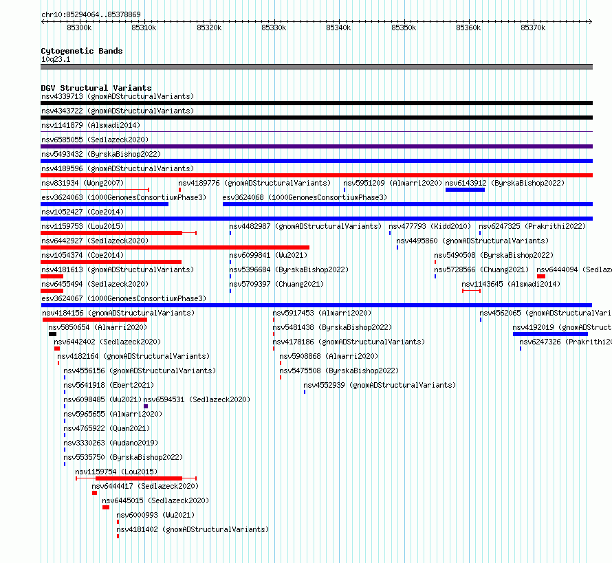Click nsv4181402 gnomAD label
Viewport: 612px width, 563px height.
[x=193, y=529]
